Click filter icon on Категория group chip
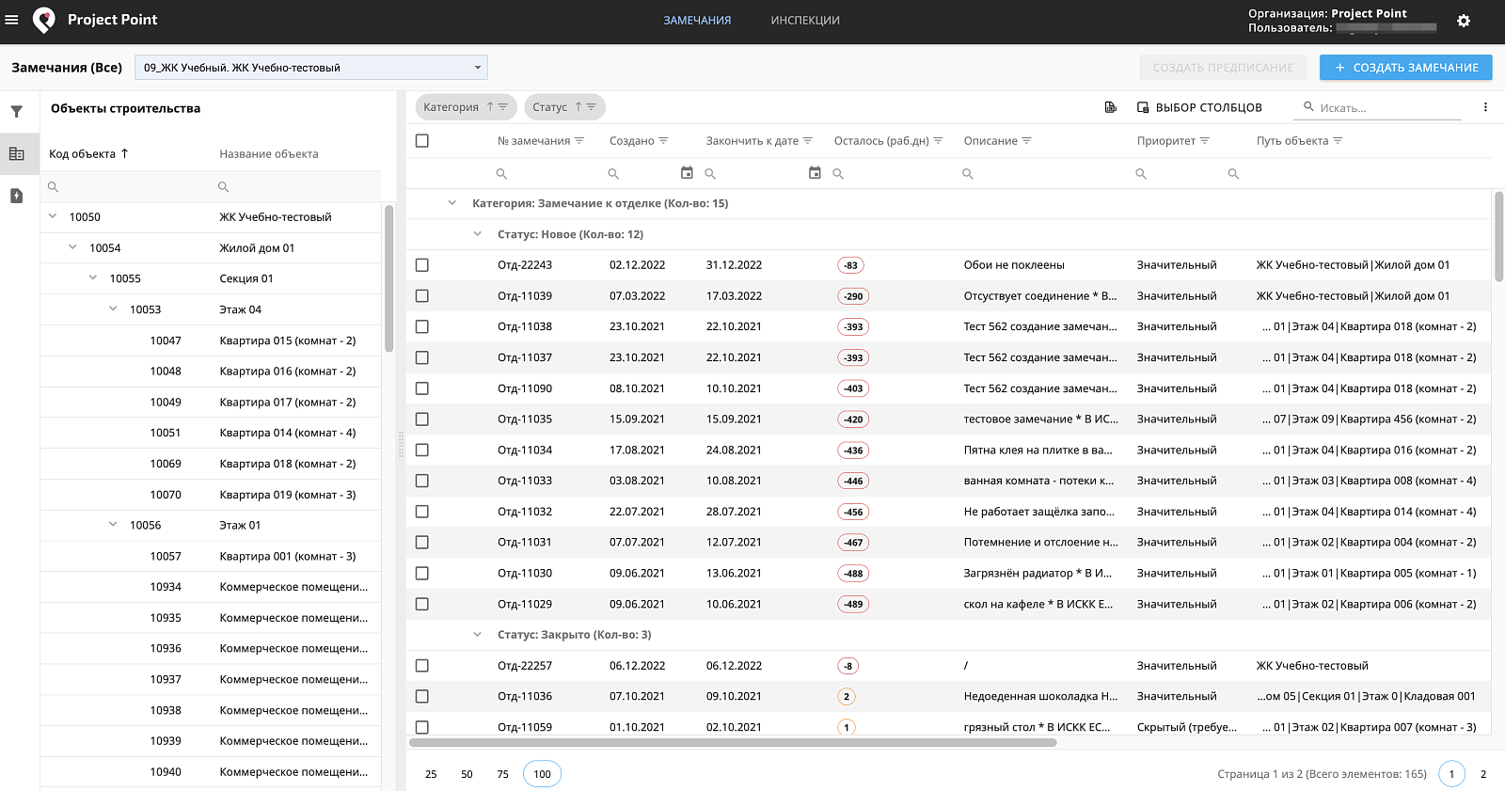The image size is (1505, 791). click(x=503, y=107)
